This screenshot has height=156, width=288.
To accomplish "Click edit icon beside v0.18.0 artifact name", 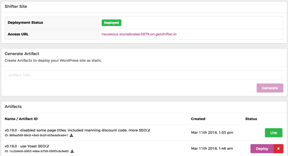I will tap(47, 146).
